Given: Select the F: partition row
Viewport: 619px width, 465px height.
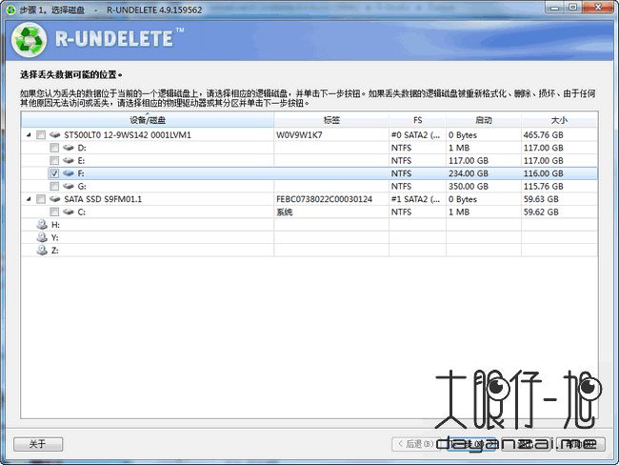Looking at the screenshot, I should point(309,173).
